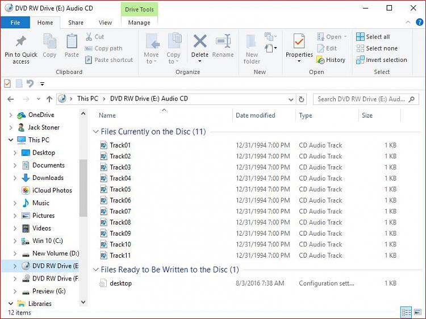Collapse Files Currently on the Disc group
Screen dimensions: 426x319
(95, 132)
